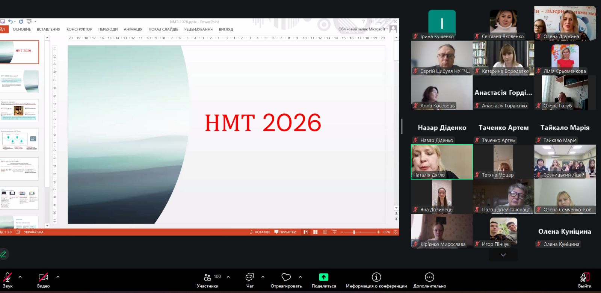Click the green Поделиться share screen icon
Viewport: 601px width, 293px height.
(323, 277)
